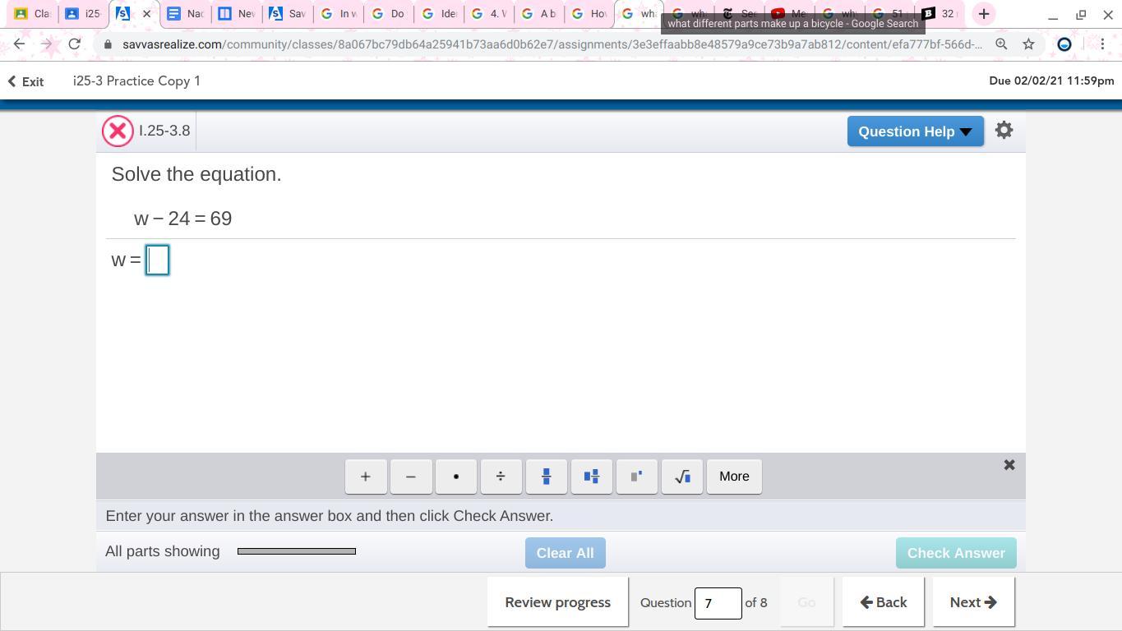Insert the minus symbol from math toolbar
Viewport: 1122px width, 631px height.
411,477
